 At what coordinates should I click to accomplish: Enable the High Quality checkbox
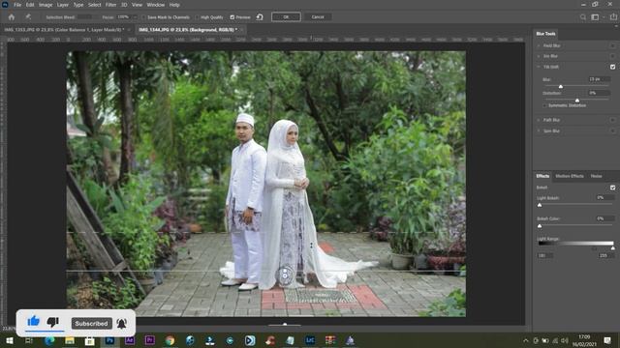[197, 17]
